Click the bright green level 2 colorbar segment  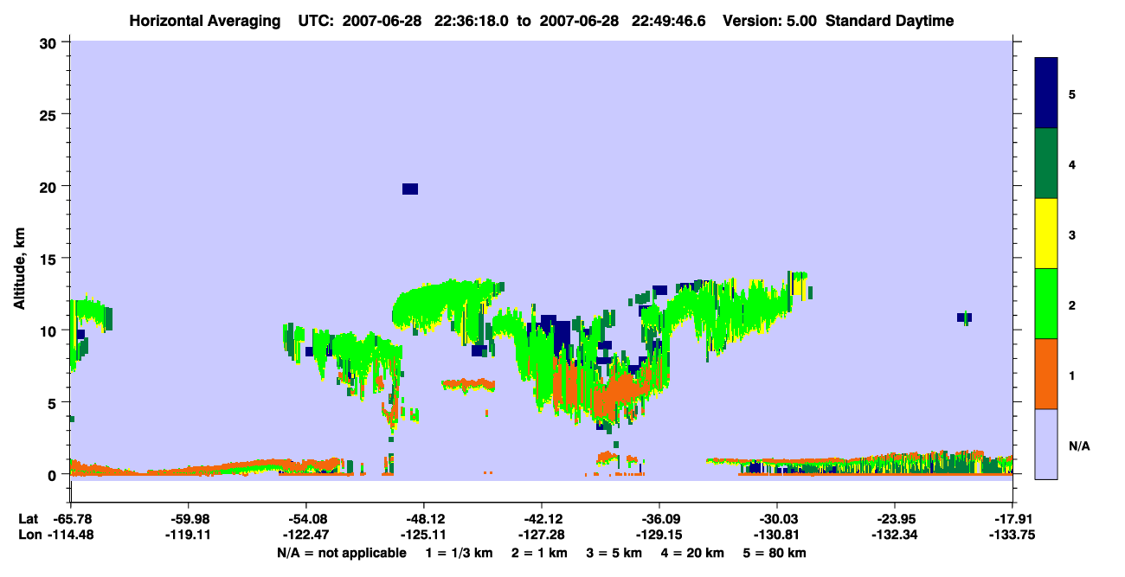[1046, 304]
